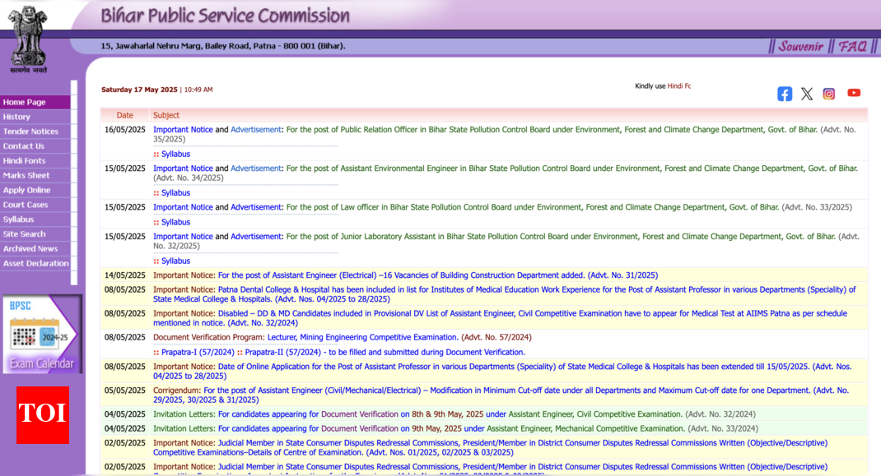Select Home Page in sidebar menu

(25, 102)
